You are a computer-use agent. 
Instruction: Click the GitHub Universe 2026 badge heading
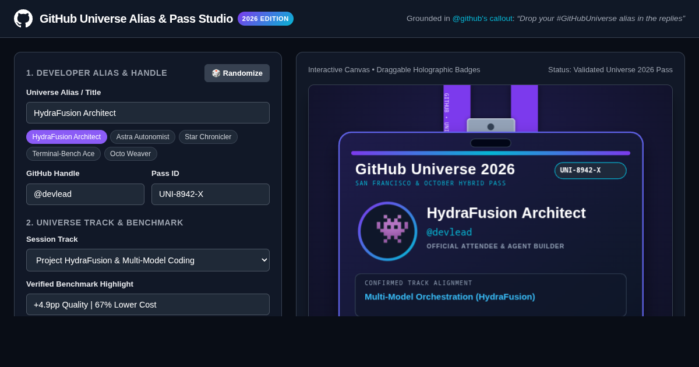435,170
